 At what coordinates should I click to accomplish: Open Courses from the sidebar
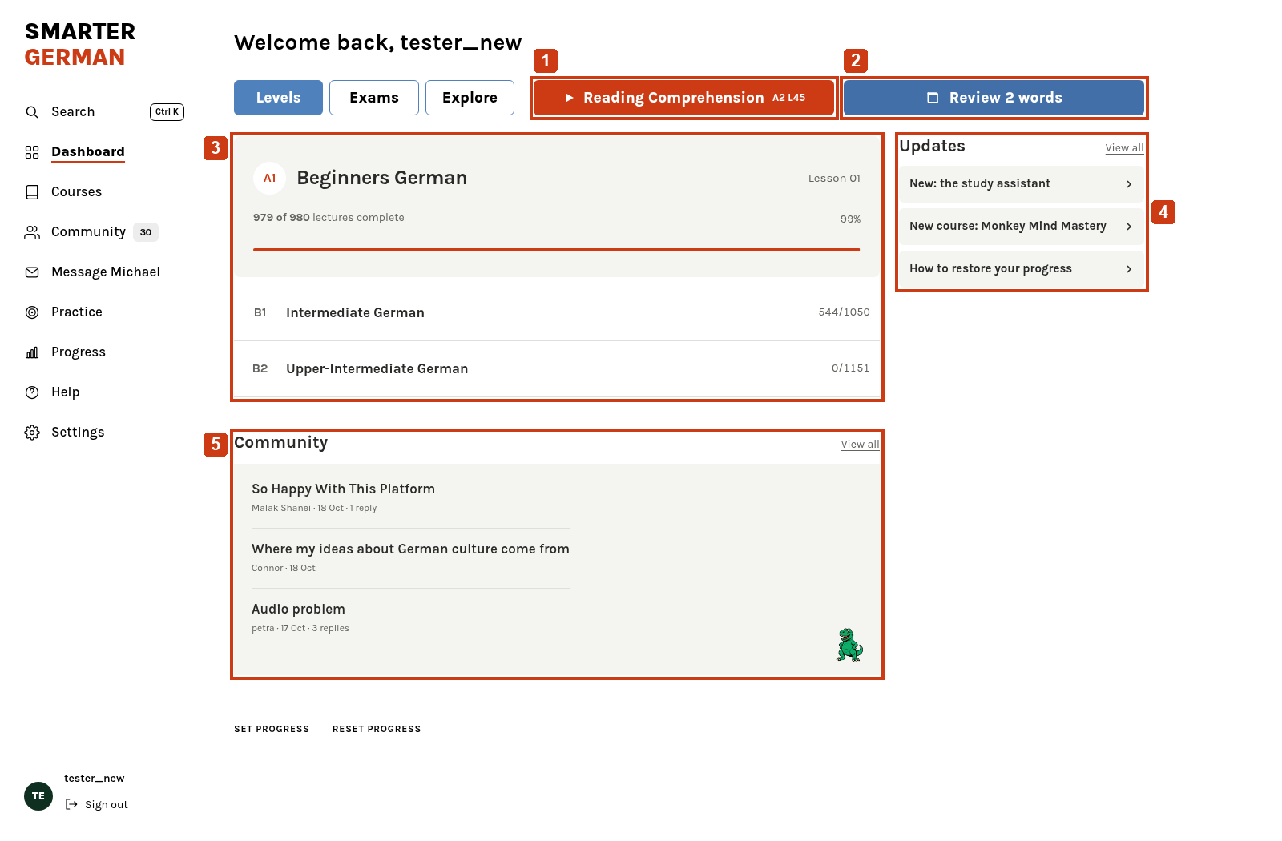[x=77, y=192]
